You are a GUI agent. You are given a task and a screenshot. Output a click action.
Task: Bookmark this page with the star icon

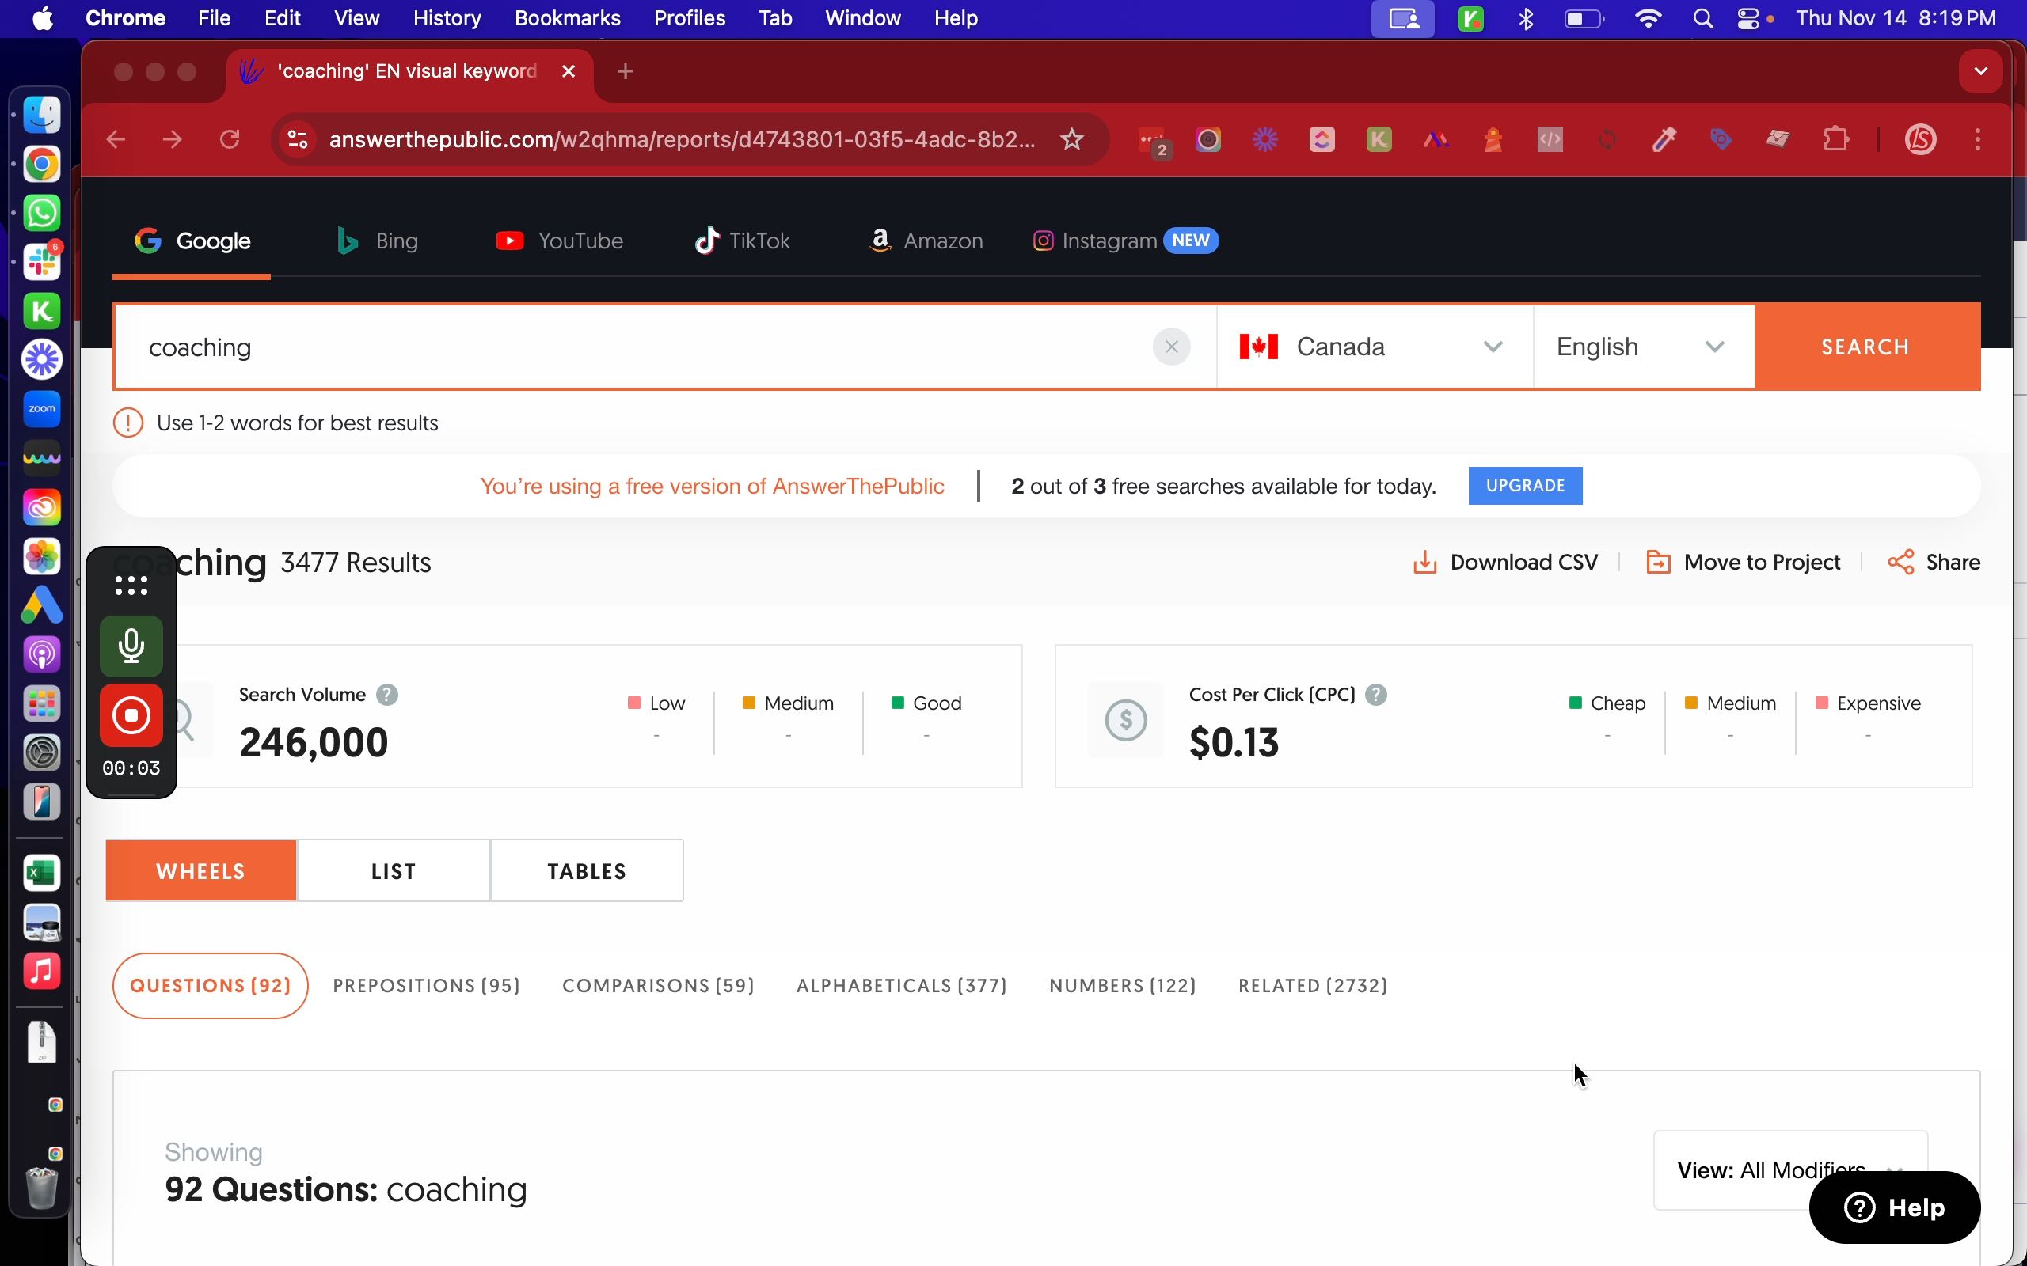[x=1072, y=139]
